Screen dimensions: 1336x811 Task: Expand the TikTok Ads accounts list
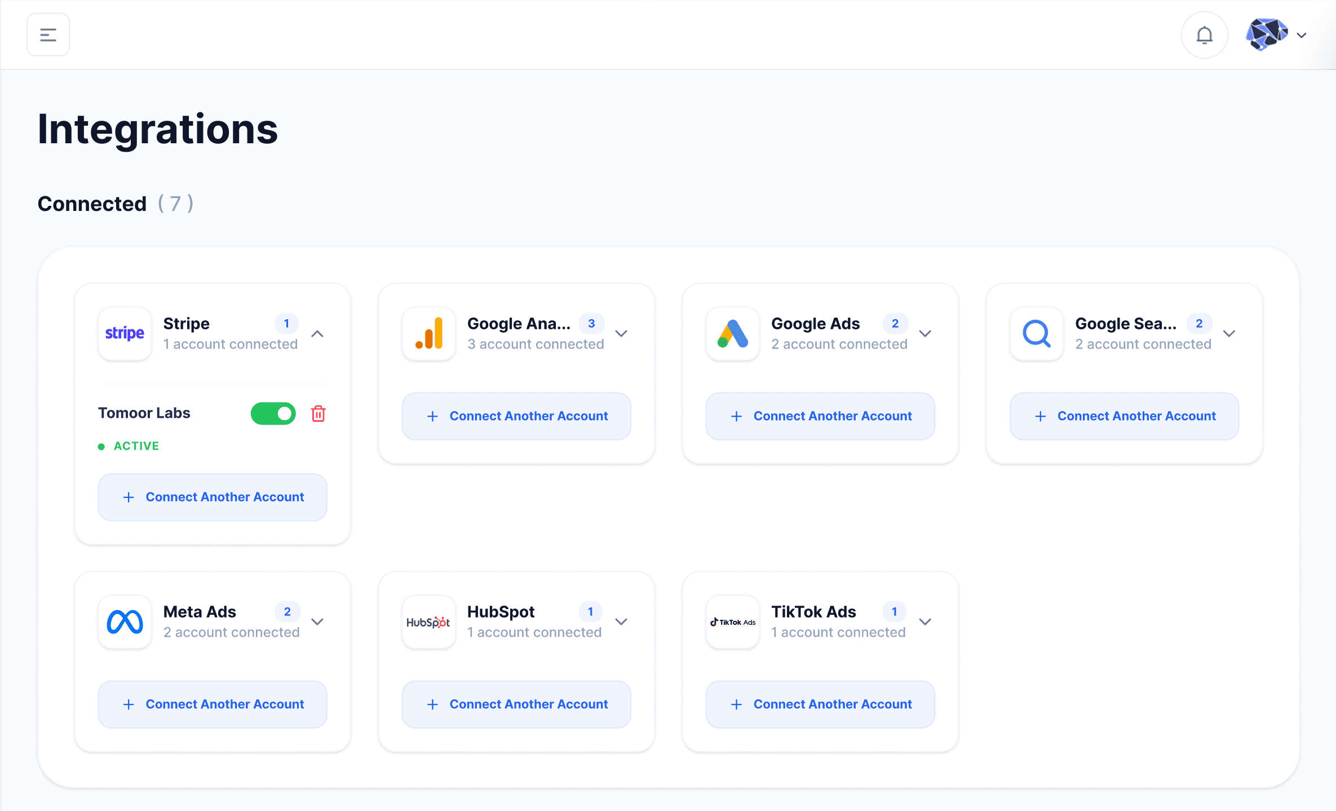coord(925,622)
